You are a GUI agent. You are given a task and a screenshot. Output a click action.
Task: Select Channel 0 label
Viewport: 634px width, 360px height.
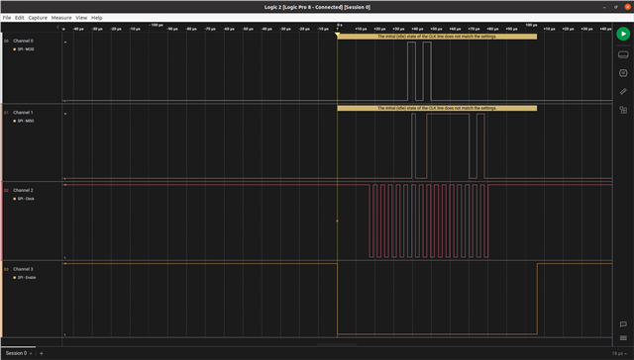click(x=23, y=41)
